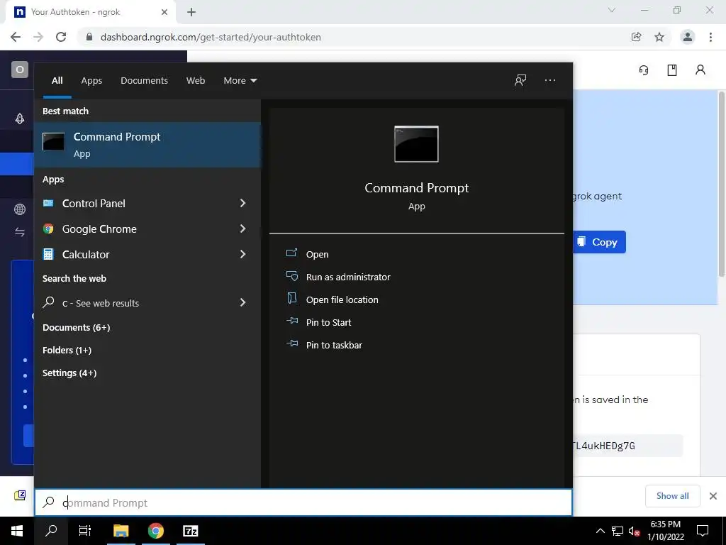Click the Copy button on ngrok page
Viewport: 726px width, 545px height.
click(x=600, y=242)
